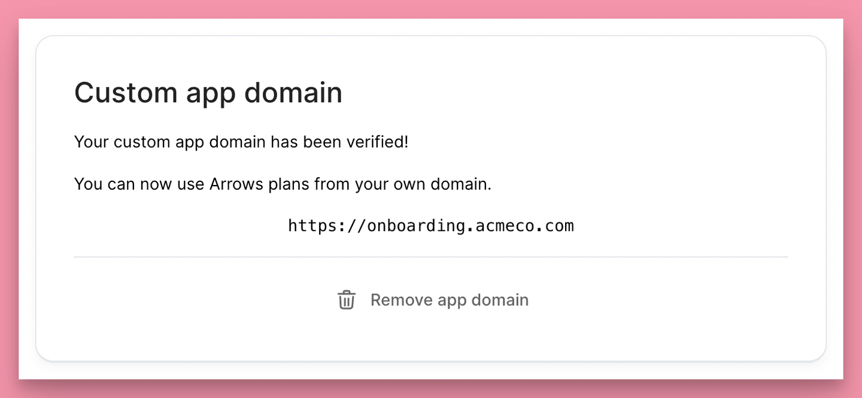Remove the app domain via its label
Screen dimensions: 862x398
(x=450, y=300)
